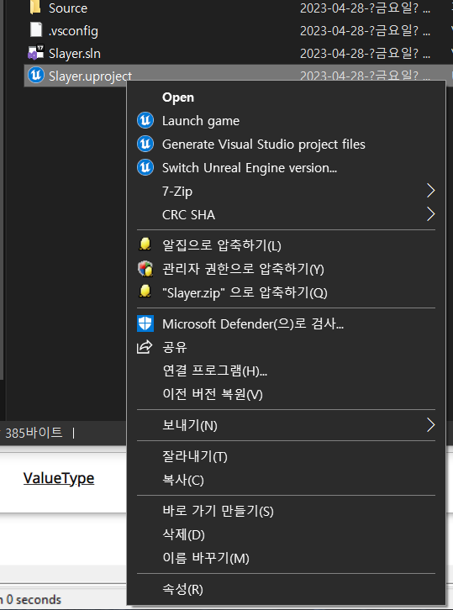Click the Slayer.sln Visual Studio icon
The image size is (453, 610).
coord(36,52)
